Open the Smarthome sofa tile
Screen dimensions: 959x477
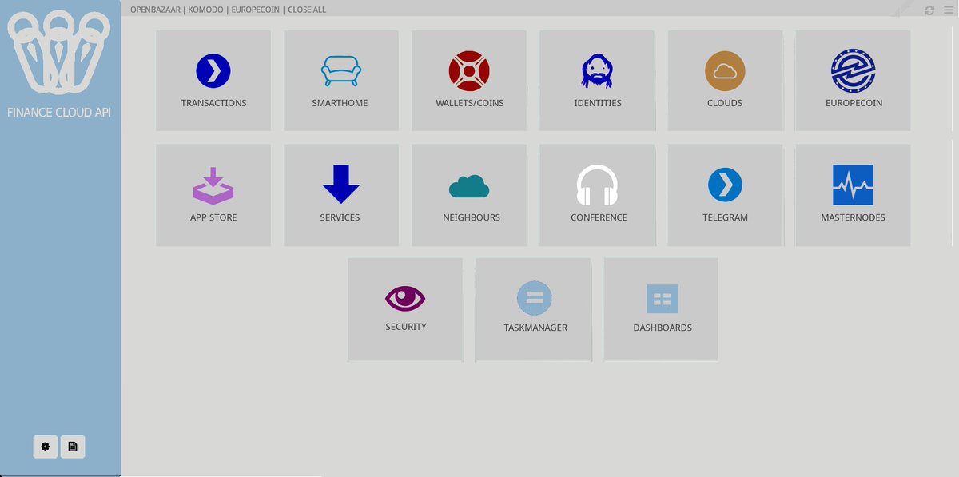[341, 81]
